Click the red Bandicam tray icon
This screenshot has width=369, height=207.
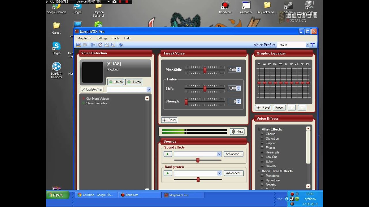pos(292,194)
